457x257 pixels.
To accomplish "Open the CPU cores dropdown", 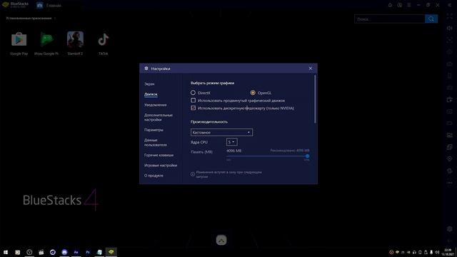I will pos(231,142).
